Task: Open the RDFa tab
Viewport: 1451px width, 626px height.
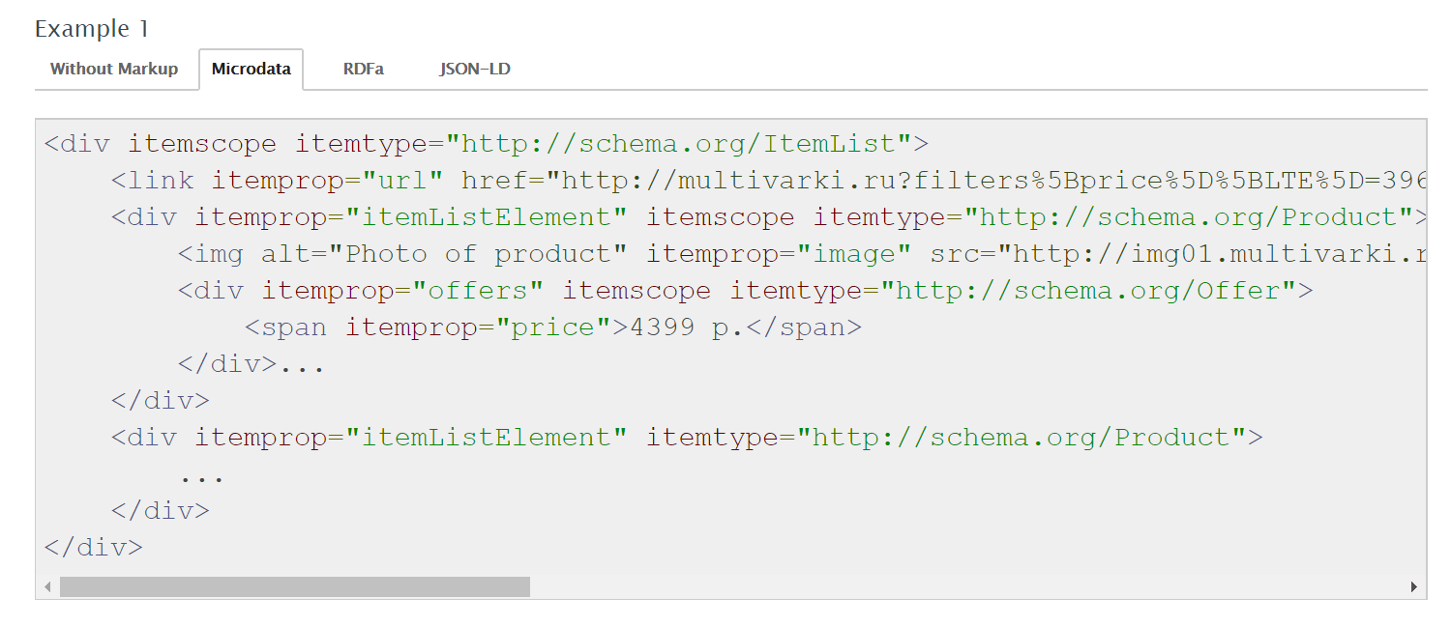Action: point(363,69)
